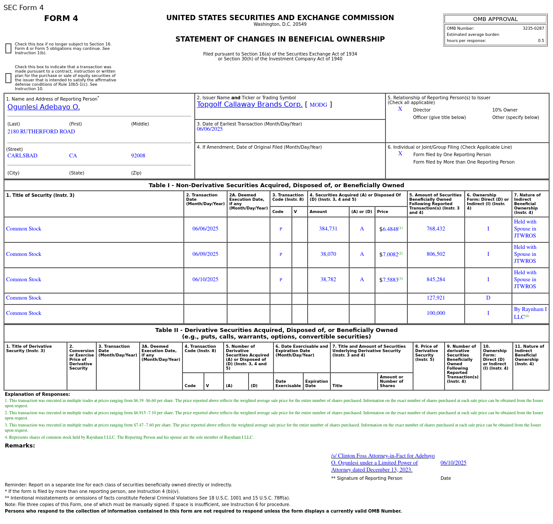This screenshot has width=553, height=524.
Task: Click the Table I Non-Derivative Securities heading
Action: coord(276,185)
